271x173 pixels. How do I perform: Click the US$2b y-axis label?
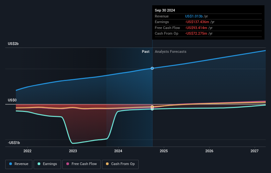[x=13, y=44]
